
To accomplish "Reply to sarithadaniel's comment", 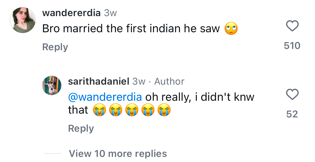I will click(81, 128).
